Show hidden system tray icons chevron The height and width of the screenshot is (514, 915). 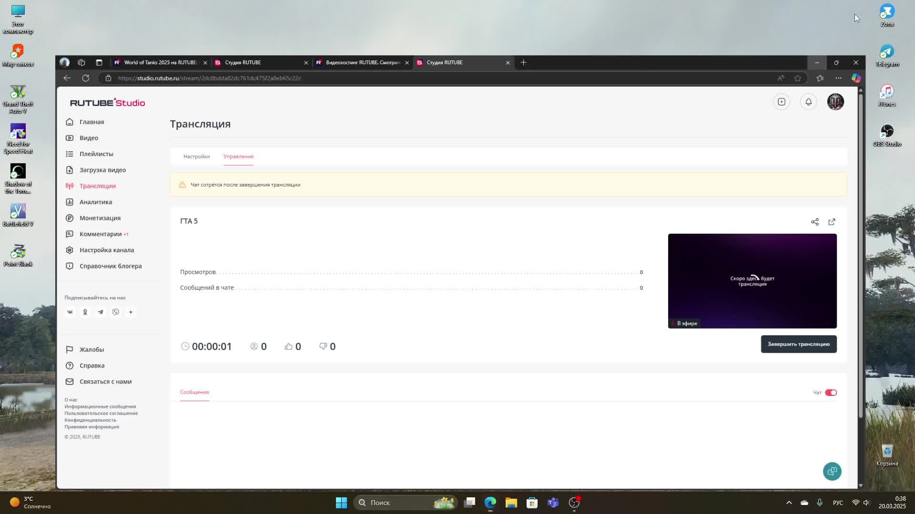[x=789, y=503]
